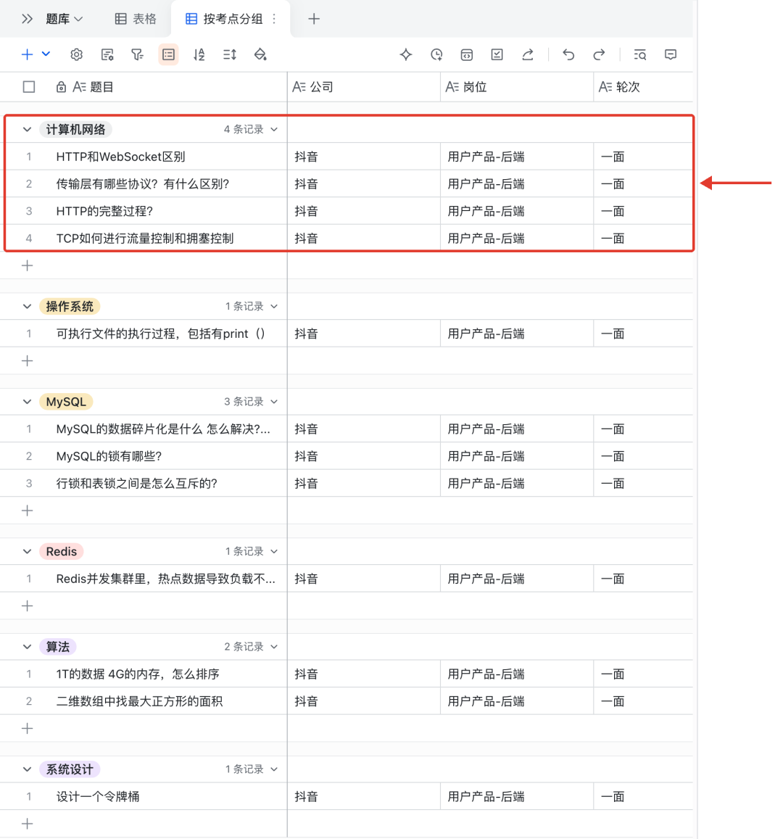Image resolution: width=783 pixels, height=839 pixels.
Task: Select the 二维数组中找最大正方形的面积 record
Action: [x=140, y=701]
